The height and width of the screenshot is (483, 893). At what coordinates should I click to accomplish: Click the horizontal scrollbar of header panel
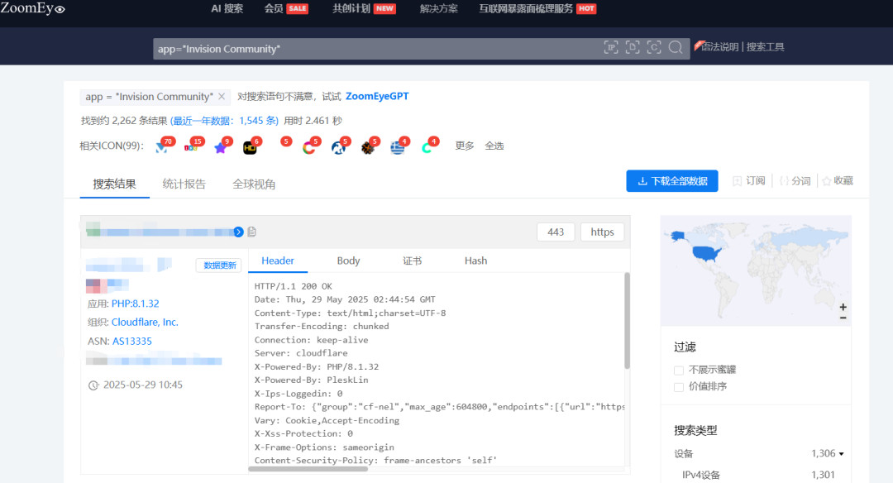click(308, 469)
